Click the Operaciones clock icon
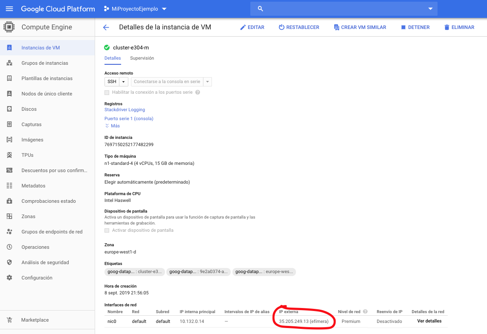Viewport: 487px width, 334px height. click(9, 247)
